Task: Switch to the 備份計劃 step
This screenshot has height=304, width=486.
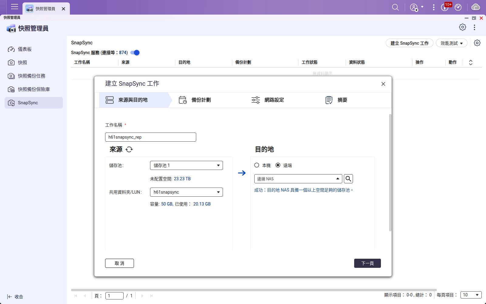Action: tap(195, 100)
